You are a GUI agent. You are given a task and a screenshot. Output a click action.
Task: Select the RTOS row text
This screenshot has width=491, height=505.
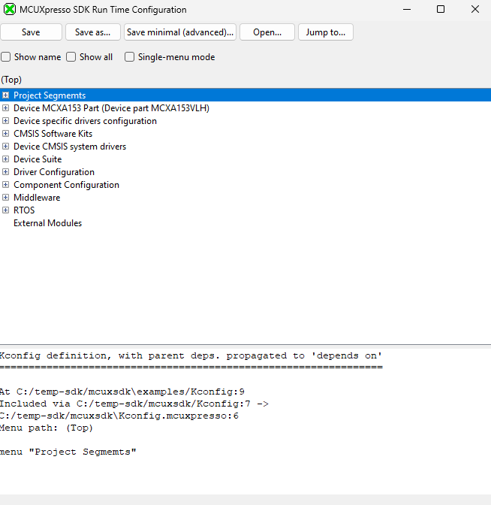point(24,210)
